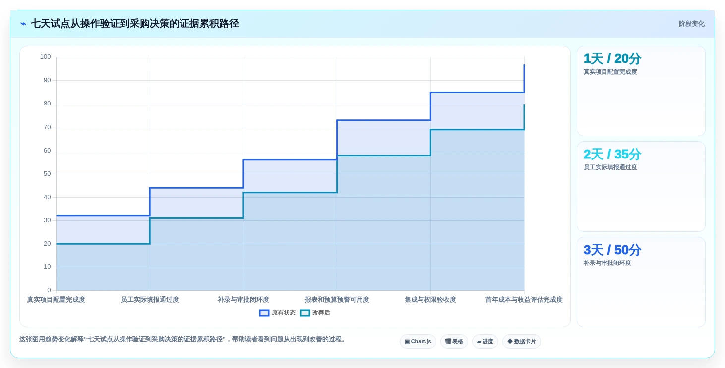The image size is (725, 368).
Task: Click y-axis value 100
Action: pos(45,57)
